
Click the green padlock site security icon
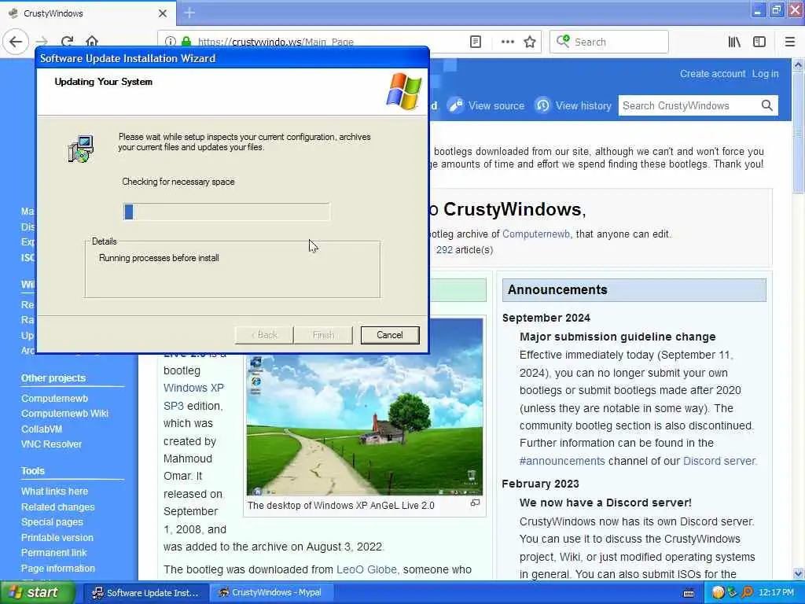click(186, 42)
